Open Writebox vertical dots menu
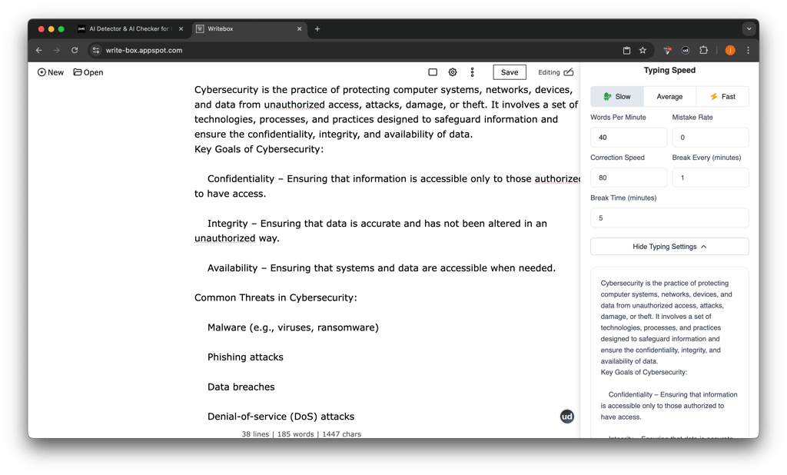 pos(473,72)
